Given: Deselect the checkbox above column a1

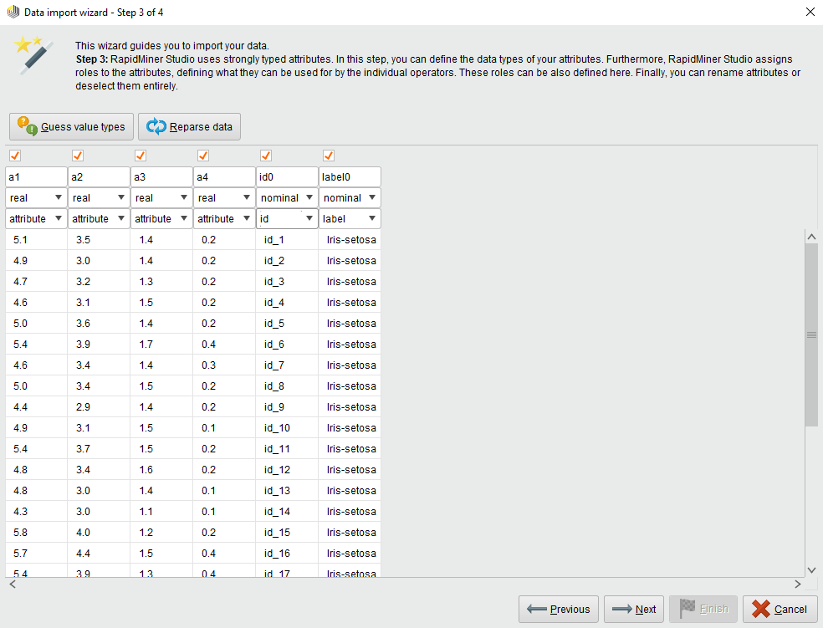Looking at the screenshot, I should [14, 156].
